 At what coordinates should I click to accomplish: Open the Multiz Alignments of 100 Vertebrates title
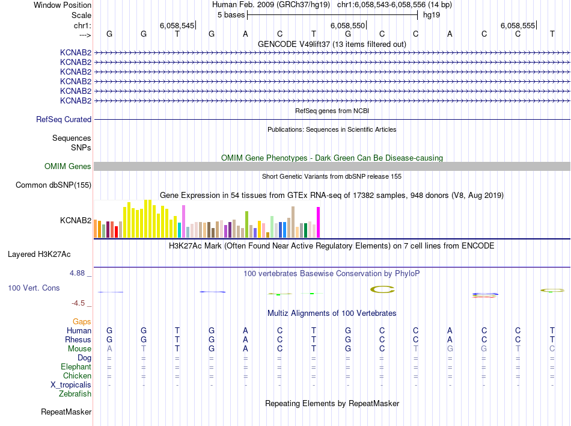[x=332, y=313]
